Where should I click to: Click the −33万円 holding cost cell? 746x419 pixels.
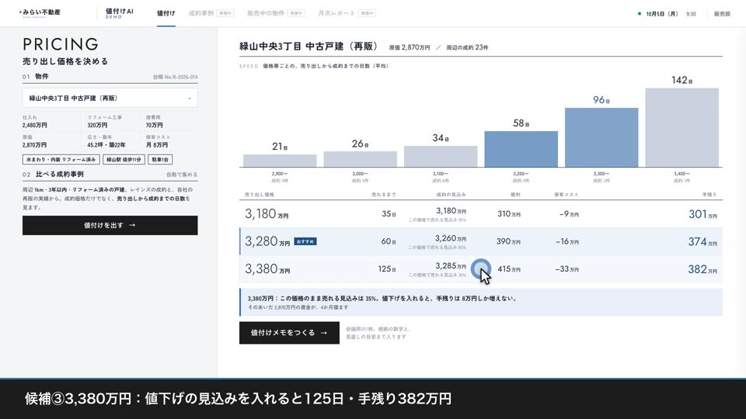[x=567, y=269]
